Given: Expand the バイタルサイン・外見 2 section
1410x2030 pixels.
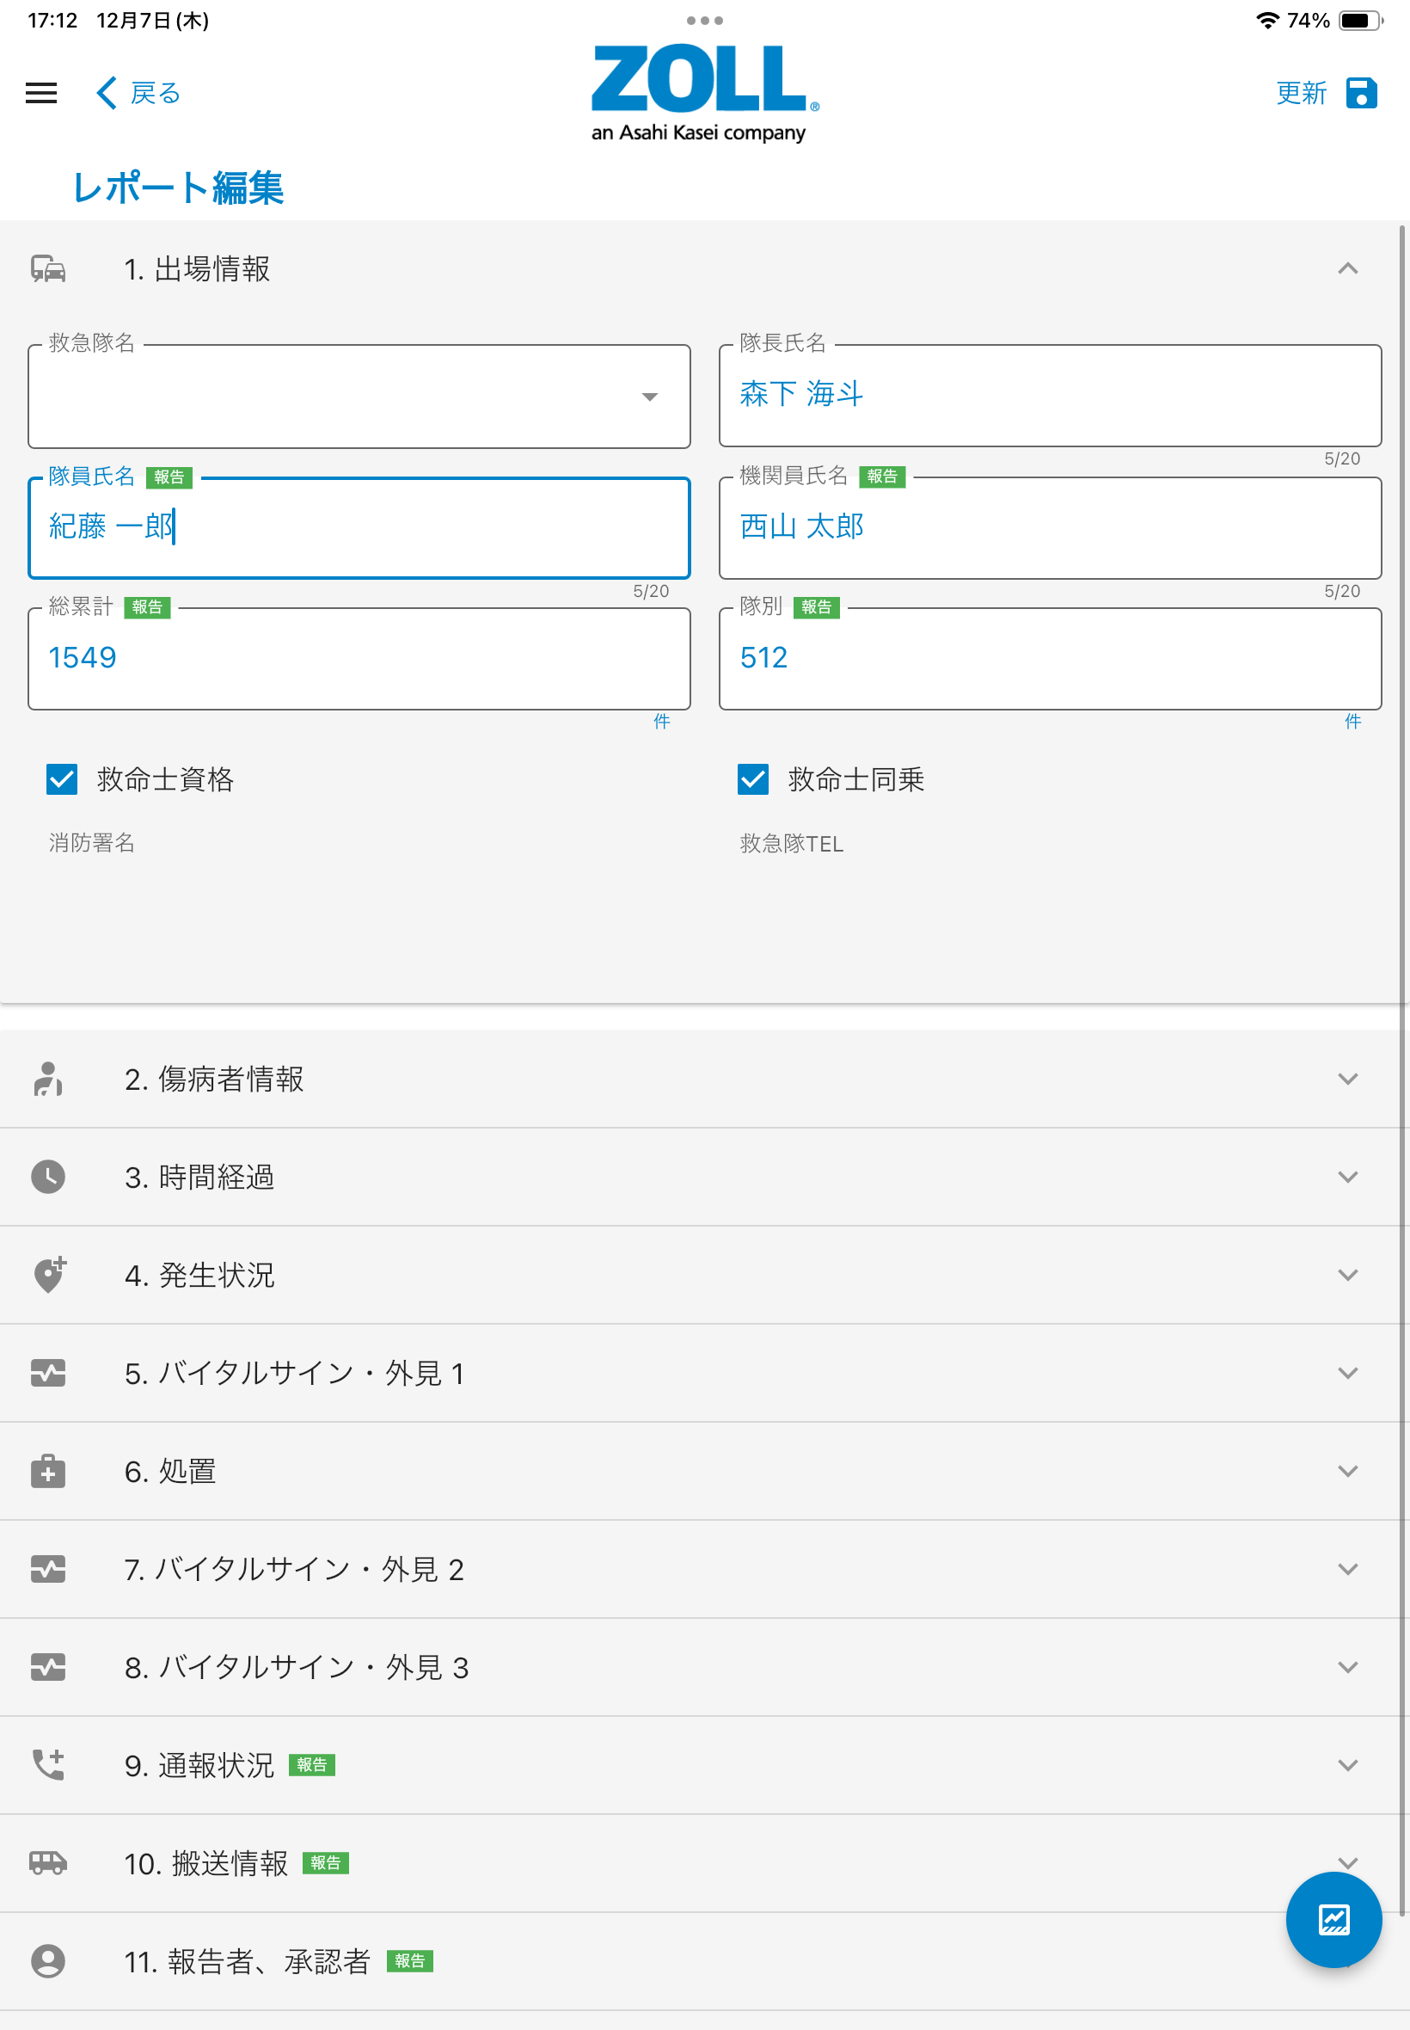Looking at the screenshot, I should click(x=1348, y=1569).
